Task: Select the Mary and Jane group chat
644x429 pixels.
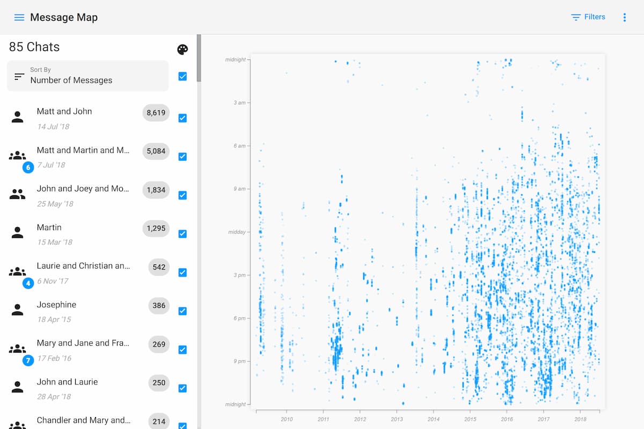Action: [x=83, y=343]
